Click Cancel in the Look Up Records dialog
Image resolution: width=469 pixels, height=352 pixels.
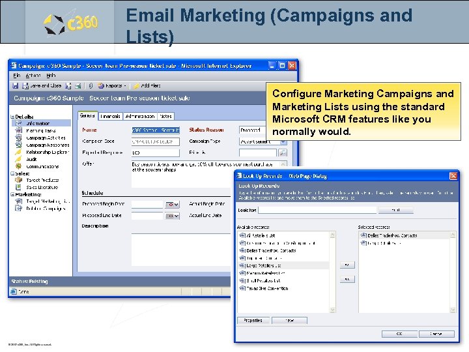click(436, 334)
